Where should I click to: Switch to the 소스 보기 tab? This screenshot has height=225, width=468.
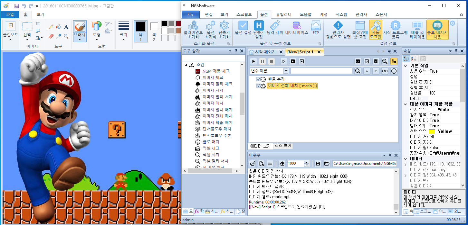click(283, 146)
